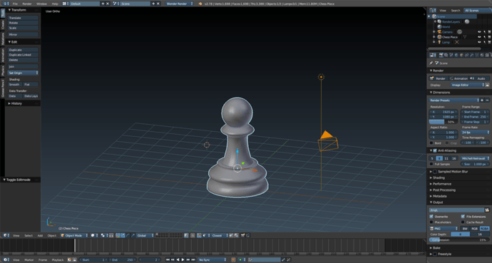Toggle Chess Piece visibility eye icon
This screenshot has width=492, height=263.
pyautogui.click(x=479, y=37)
